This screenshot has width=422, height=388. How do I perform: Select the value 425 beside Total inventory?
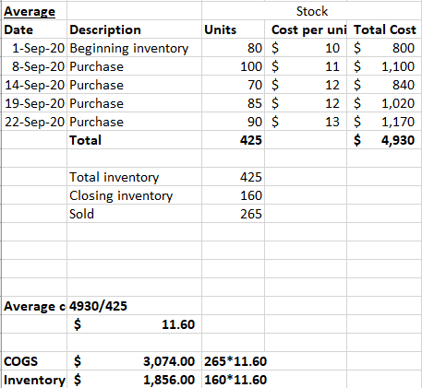point(234,177)
